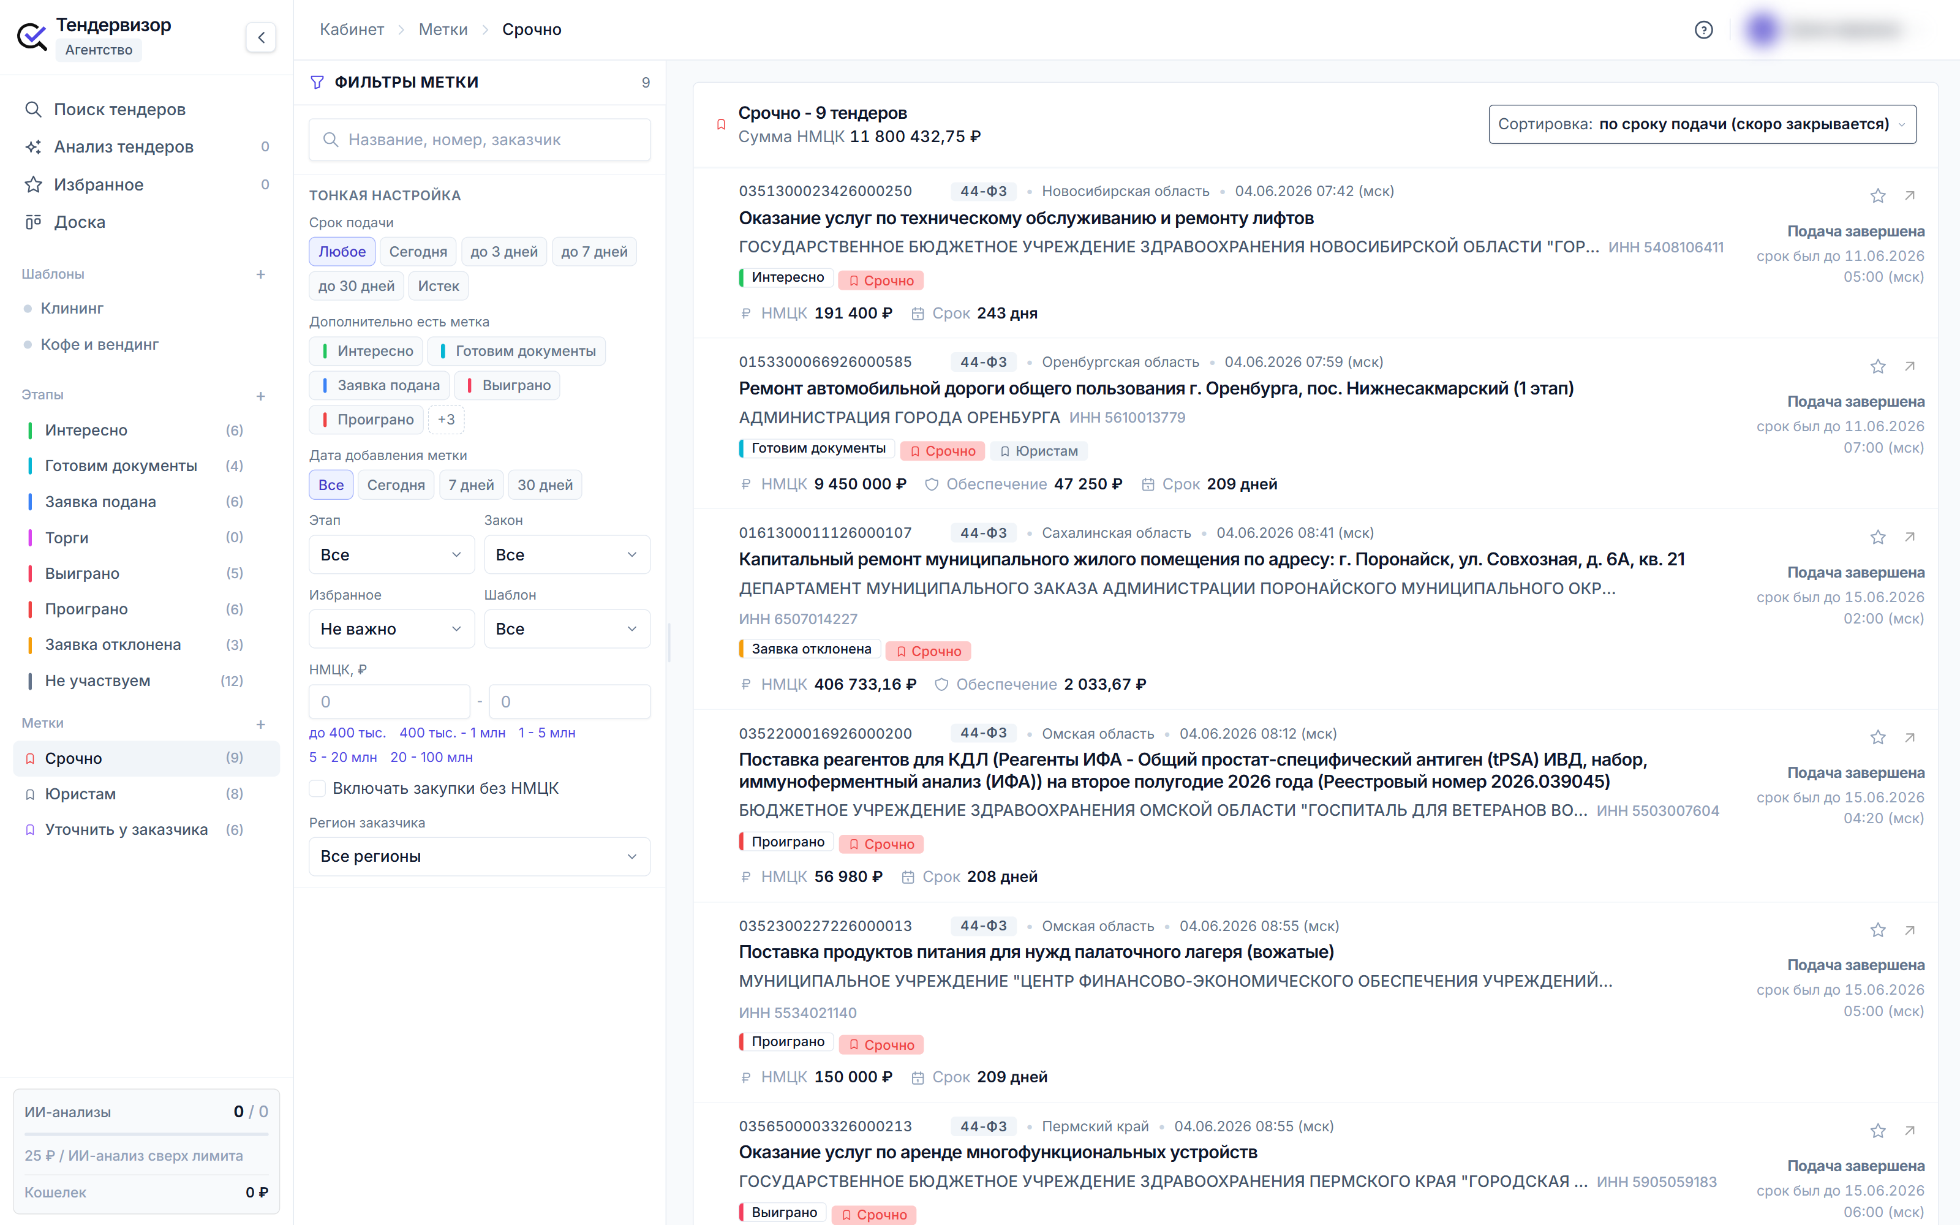
Task: Click the user avatar in header
Action: (1762, 30)
